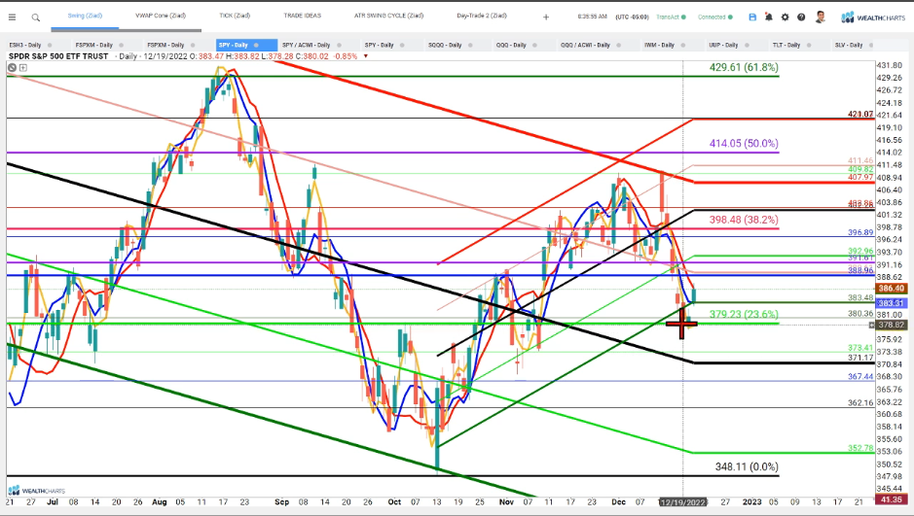Expand chart panel with boxed plus icon
Screen dimensions: 914x516
(22, 67)
